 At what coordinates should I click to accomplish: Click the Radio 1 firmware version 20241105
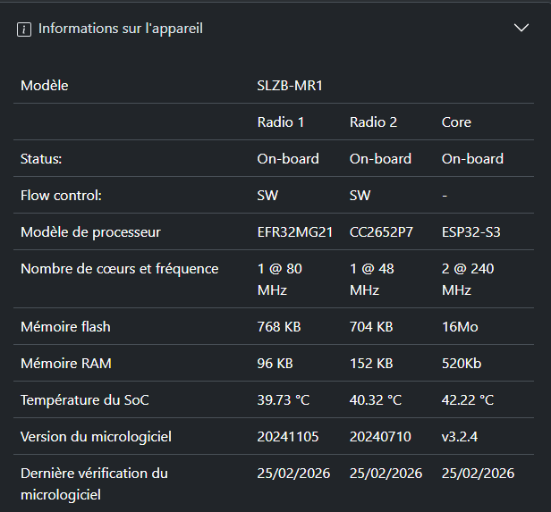pyautogui.click(x=288, y=437)
